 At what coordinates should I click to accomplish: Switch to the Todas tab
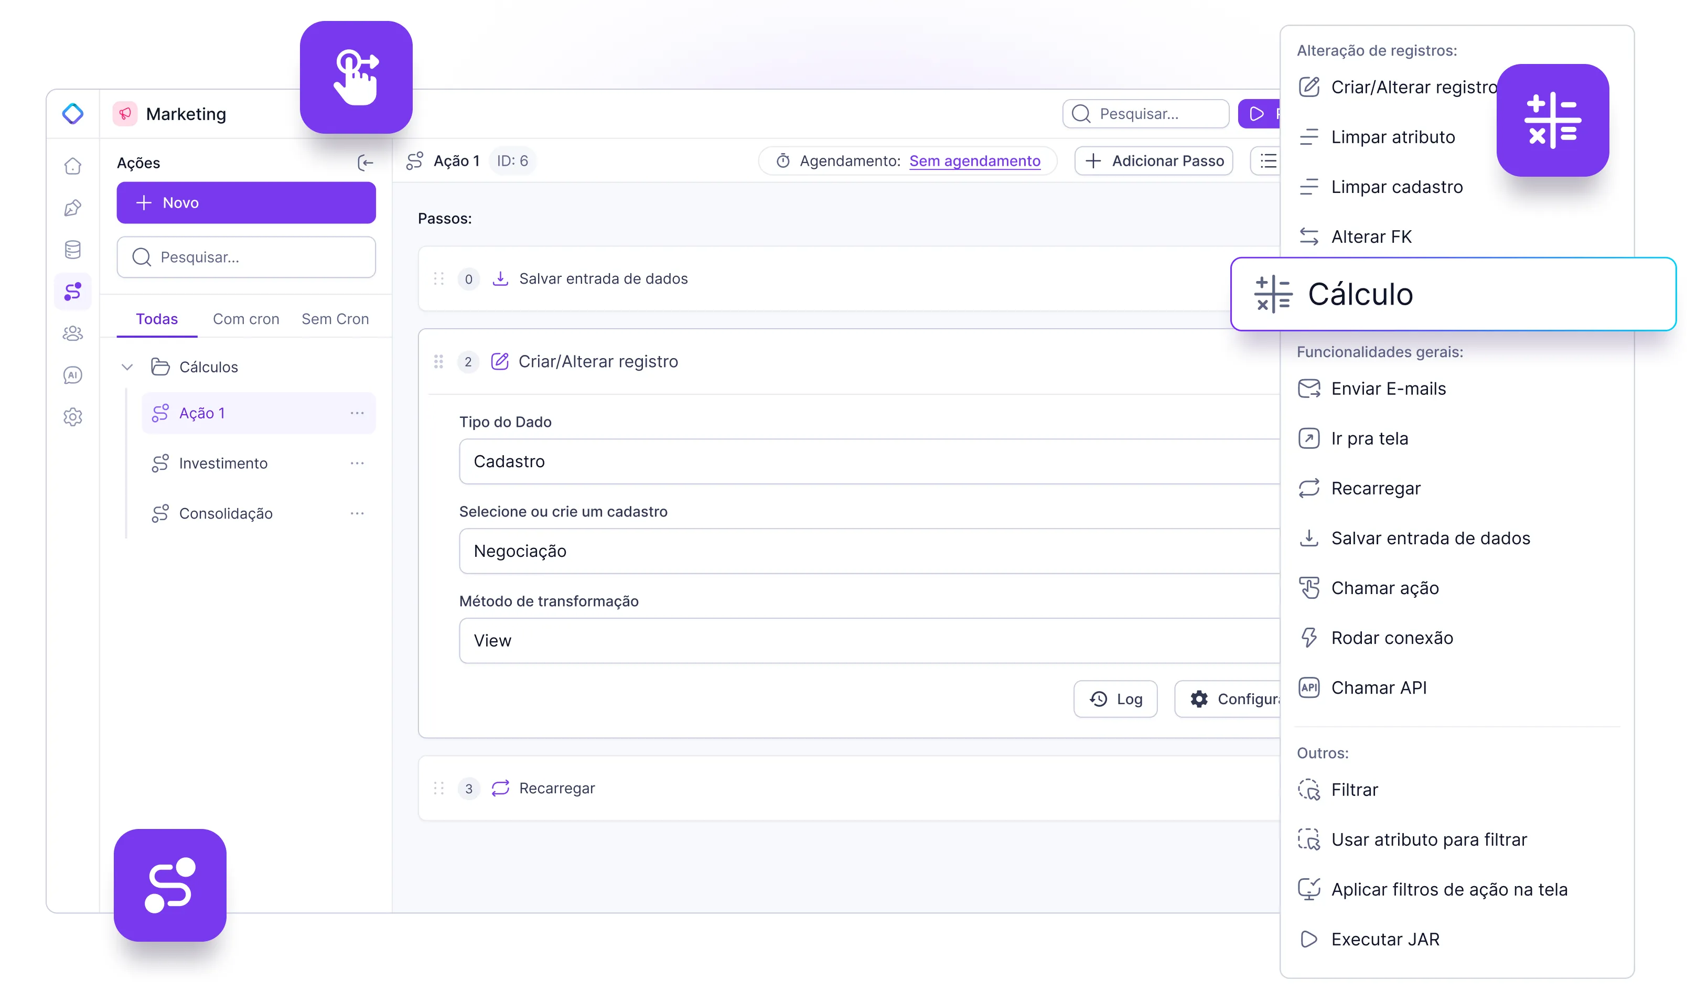(157, 319)
